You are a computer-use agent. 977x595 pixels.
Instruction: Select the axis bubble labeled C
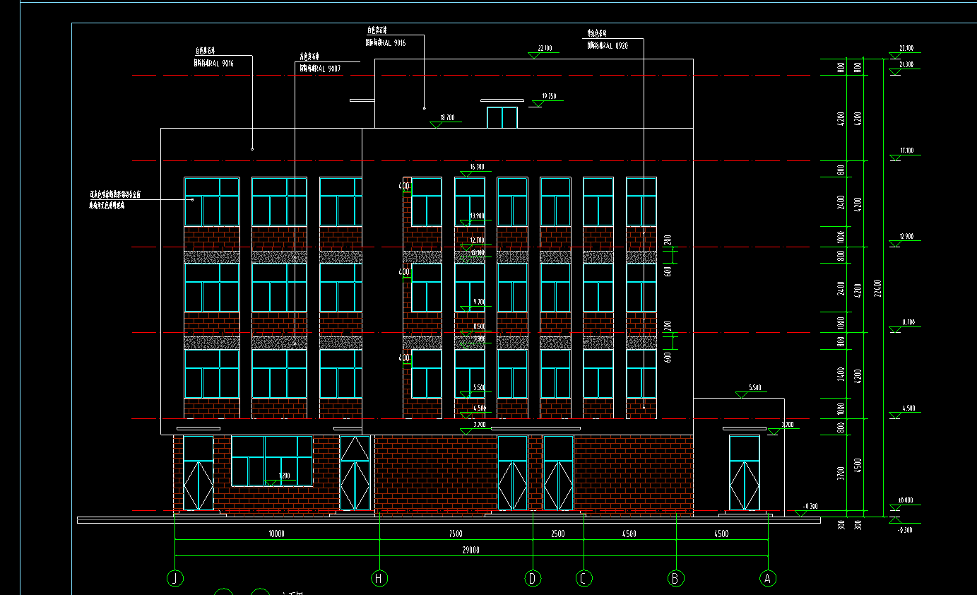point(584,578)
